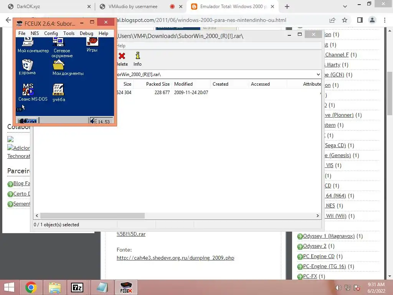Image resolution: width=393 pixels, height=295 pixels.
Task: Open 7-Zip from the Windows taskbar
Action: click(x=77, y=287)
